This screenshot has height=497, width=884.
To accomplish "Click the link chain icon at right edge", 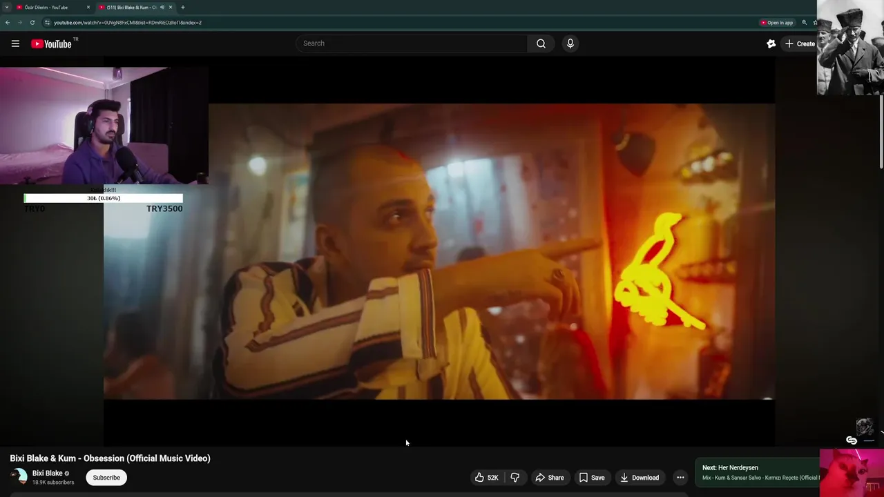I will [x=852, y=440].
